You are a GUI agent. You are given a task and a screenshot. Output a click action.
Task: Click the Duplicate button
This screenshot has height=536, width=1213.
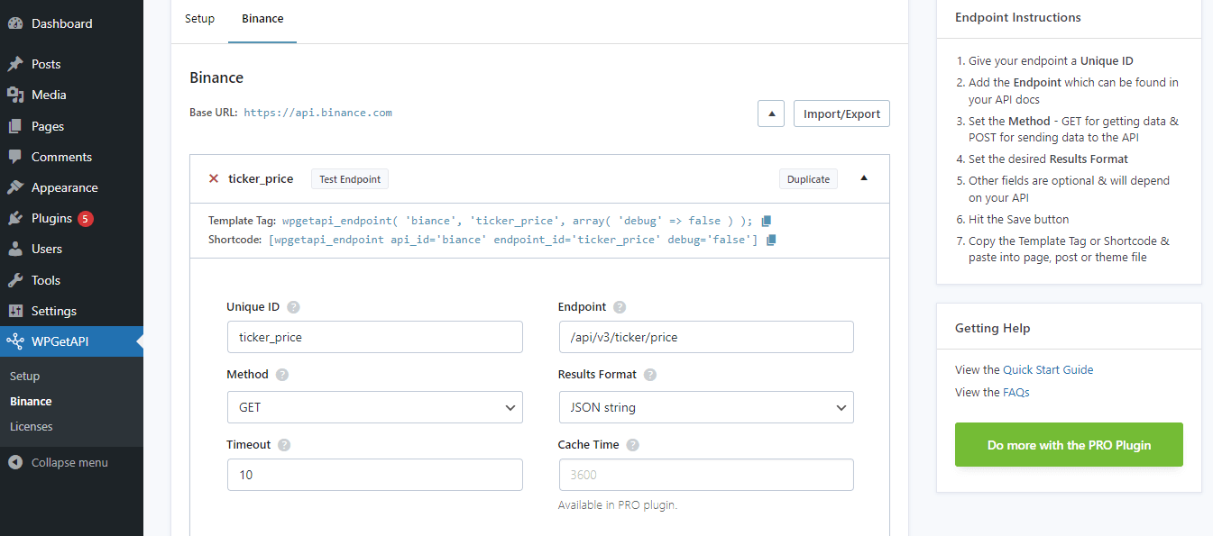pos(808,179)
